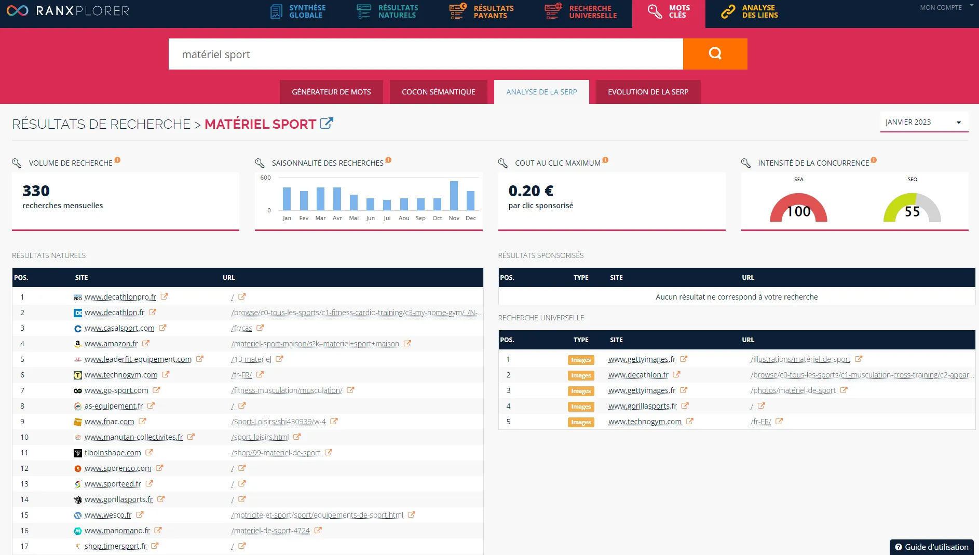Switch to Evolution de la SERP tab

648,92
